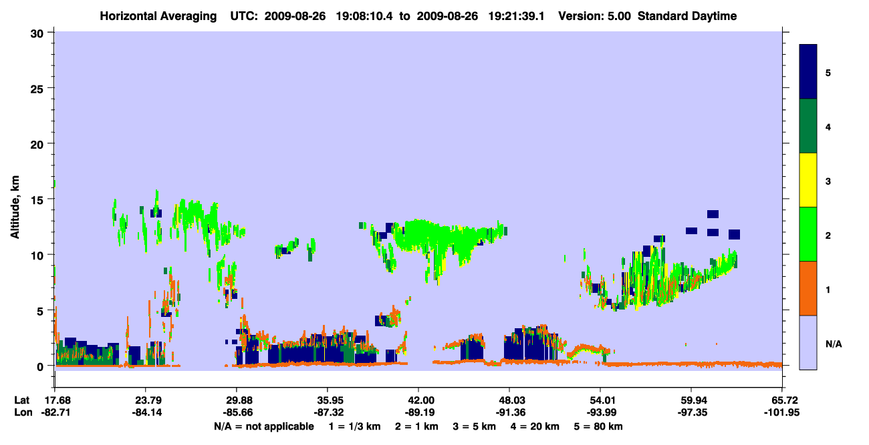Click the 'Lon' row label
This screenshot has width=869, height=445.
pyautogui.click(x=23, y=413)
